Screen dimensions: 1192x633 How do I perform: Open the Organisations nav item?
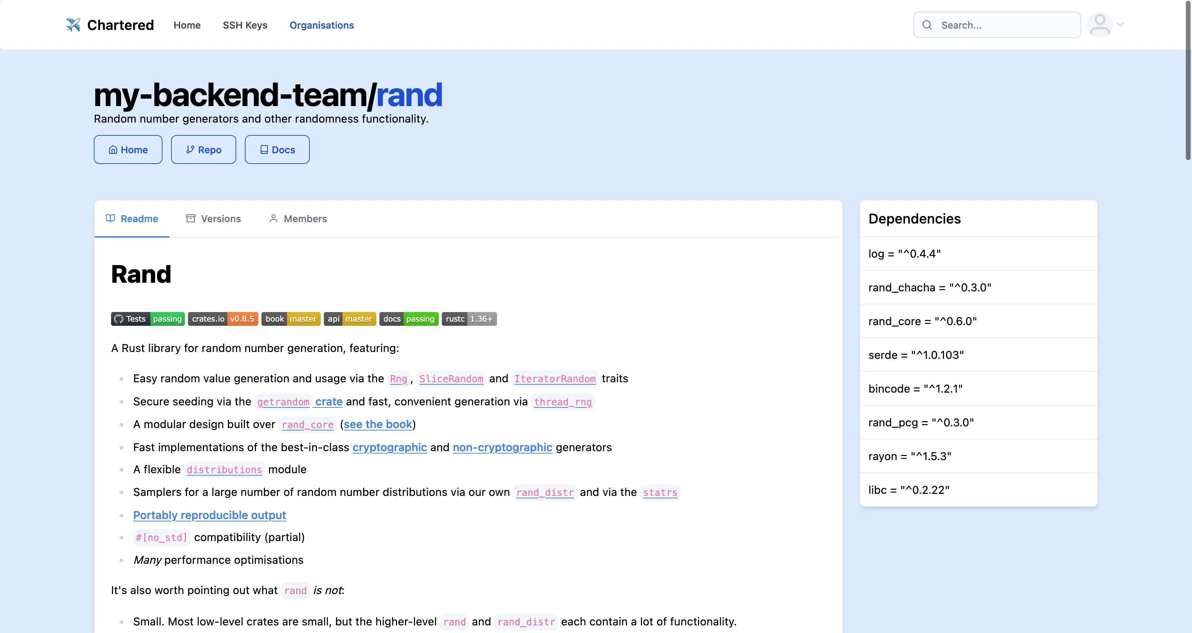coord(321,25)
